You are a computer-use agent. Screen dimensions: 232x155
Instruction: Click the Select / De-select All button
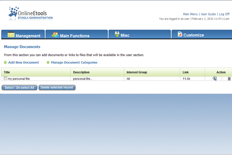(x=19, y=88)
